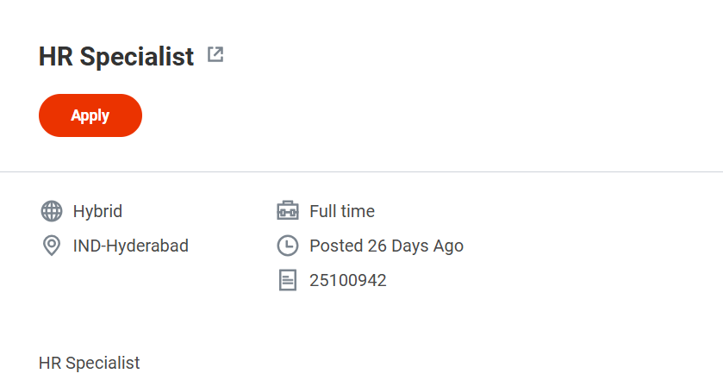Click the IND-Hyderabad location text
The image size is (723, 386).
130,246
